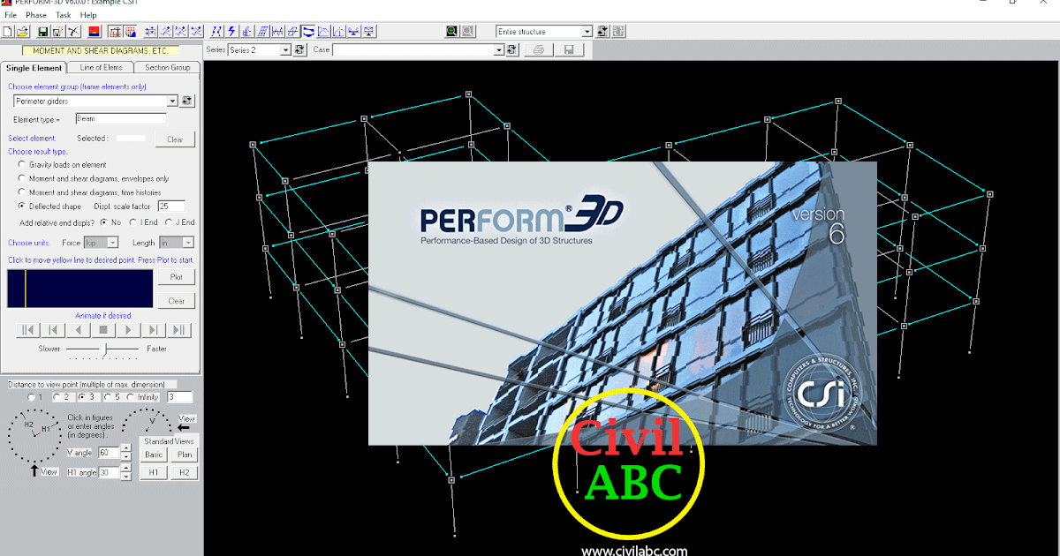This screenshot has height=556, width=1060.
Task: Increase the H1 angle with the up arrow
Action: click(125, 469)
